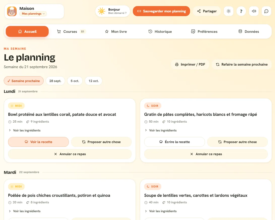The width and height of the screenshot is (275, 220).
Task: Click the Lundi day heading
Action: [10, 91]
